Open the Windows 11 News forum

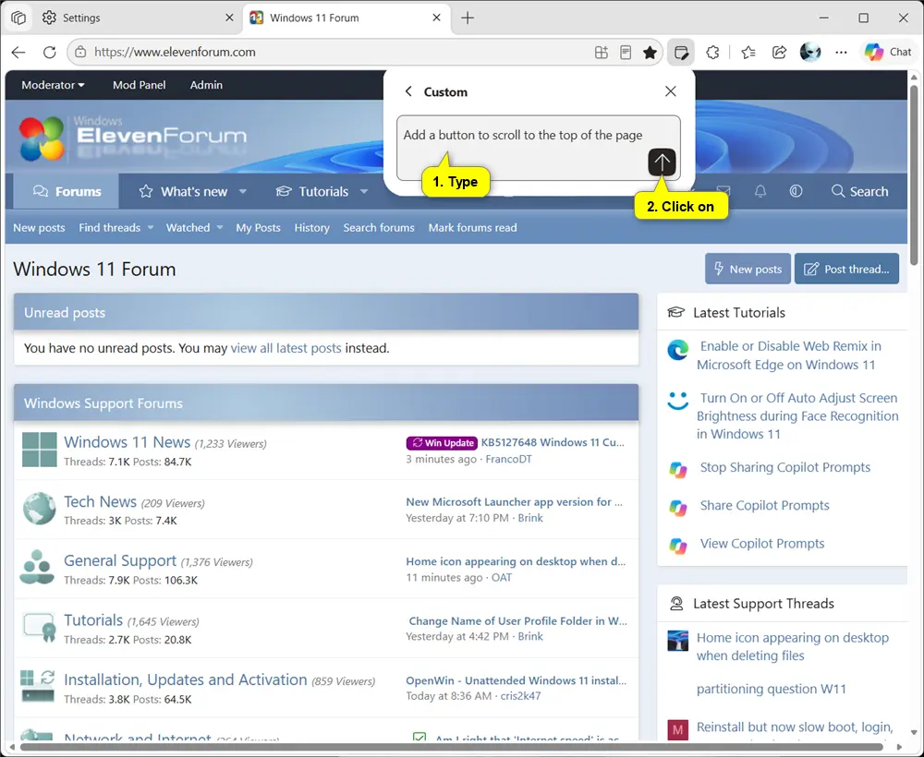click(x=128, y=442)
